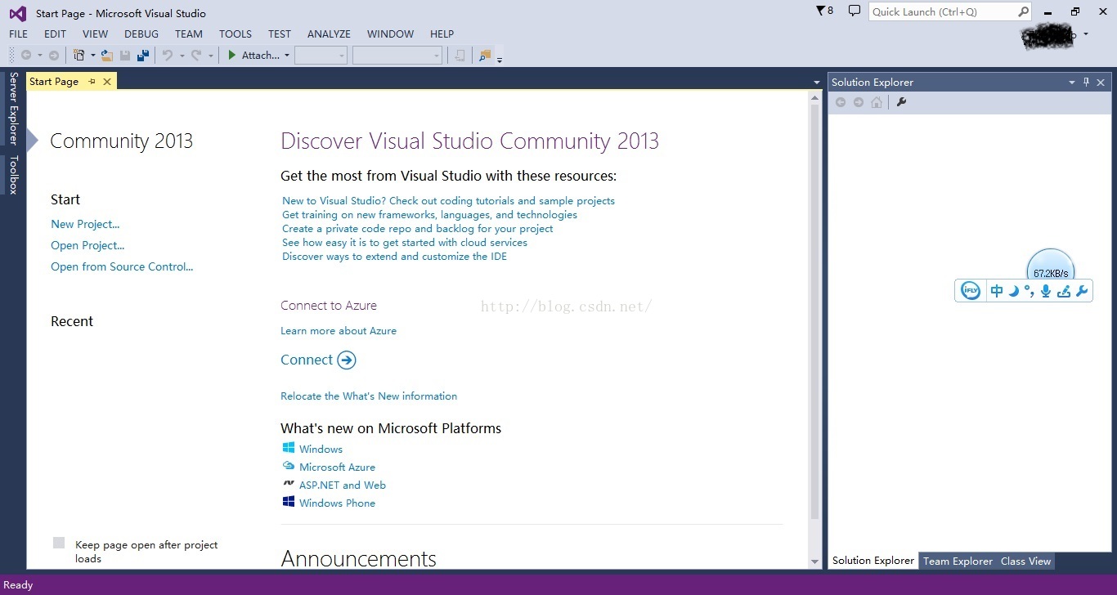Click the Solution Explorer Forward icon
Viewport: 1117px width, 595px height.
tap(859, 102)
